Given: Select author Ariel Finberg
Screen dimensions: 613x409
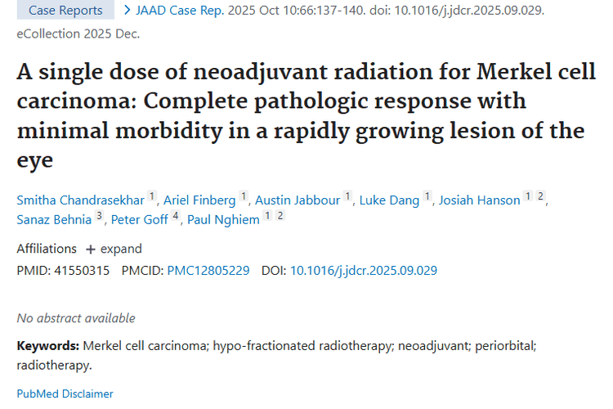Looking at the screenshot, I should tap(200, 200).
